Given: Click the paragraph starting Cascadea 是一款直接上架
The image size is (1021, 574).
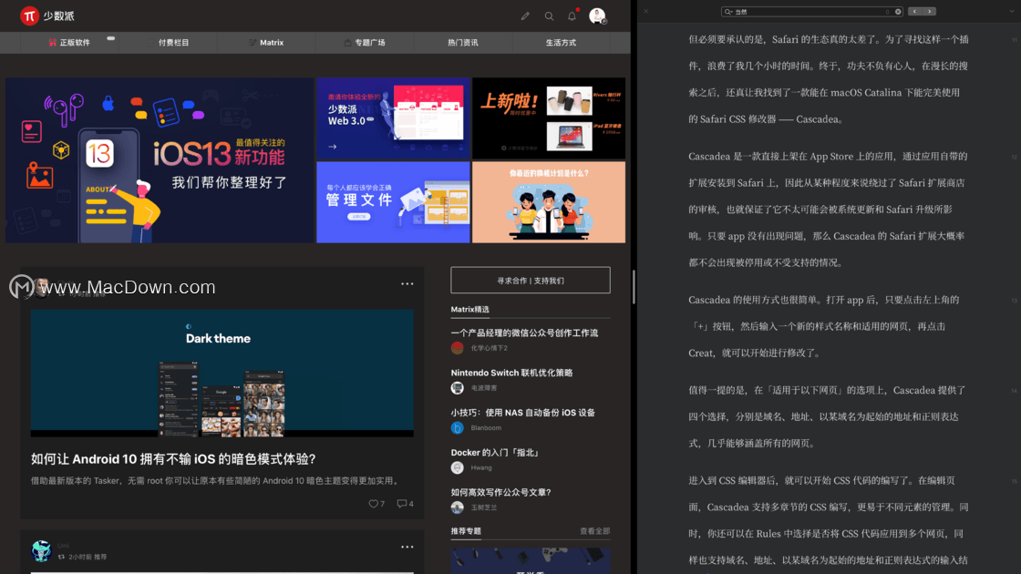Looking at the screenshot, I should click(829, 210).
